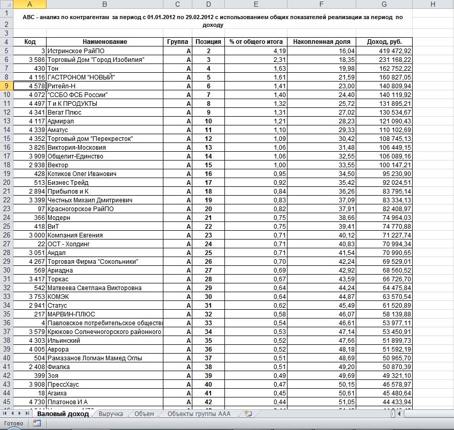Select column E header
454x430 pixels.
[255, 4]
